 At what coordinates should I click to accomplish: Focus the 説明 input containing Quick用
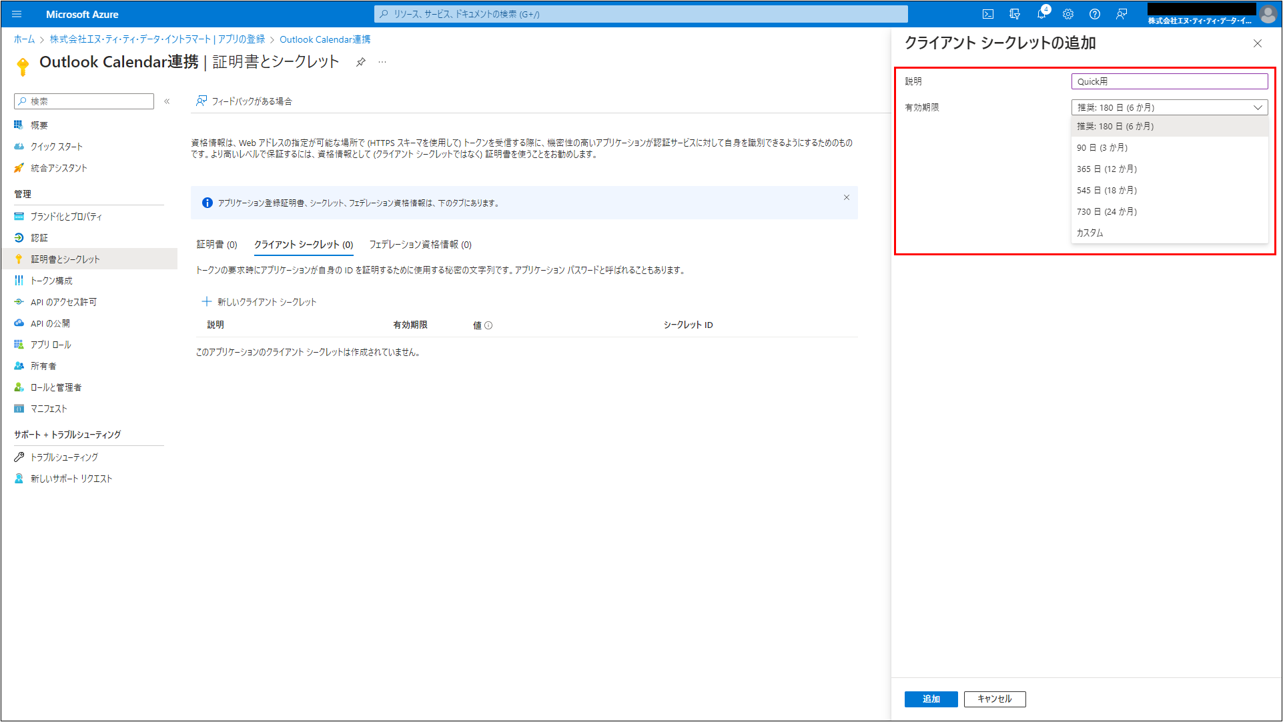pyautogui.click(x=1170, y=81)
